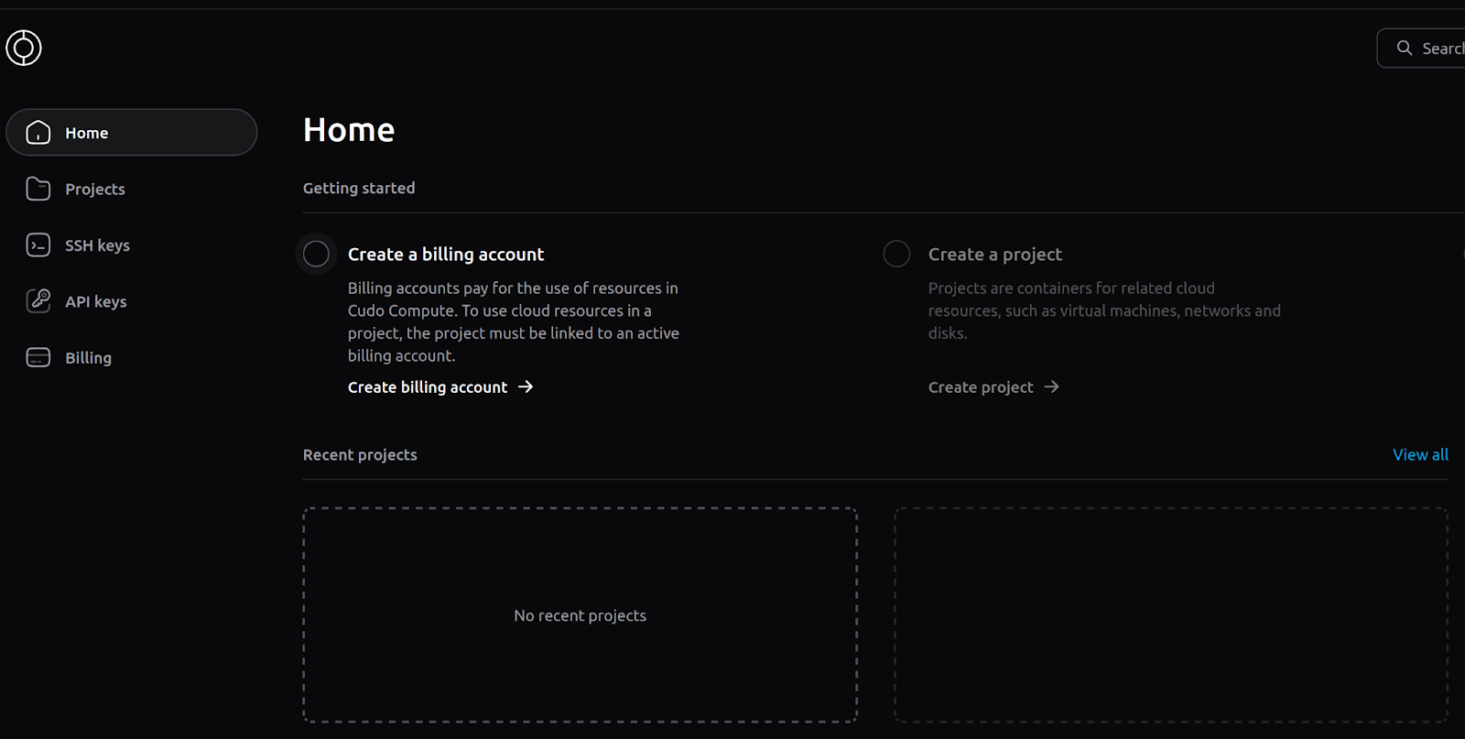This screenshot has width=1465, height=739.
Task: Toggle the Create a billing account circle
Action: (x=316, y=254)
